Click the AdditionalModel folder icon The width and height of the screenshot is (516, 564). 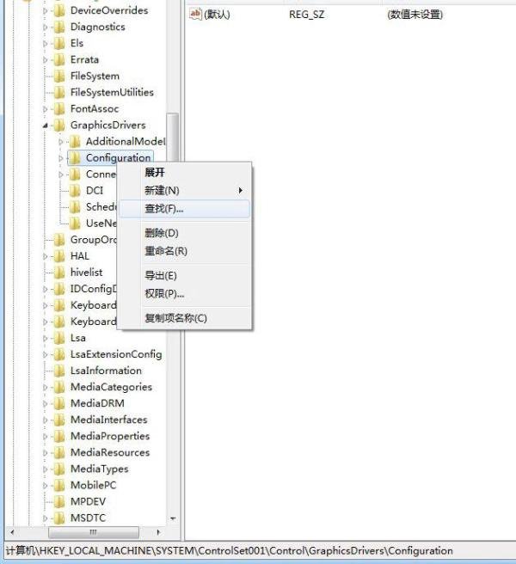point(75,142)
